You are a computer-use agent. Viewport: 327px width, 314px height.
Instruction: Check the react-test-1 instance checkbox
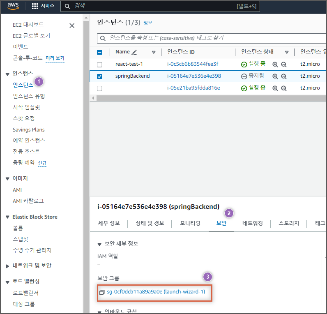coord(100,65)
